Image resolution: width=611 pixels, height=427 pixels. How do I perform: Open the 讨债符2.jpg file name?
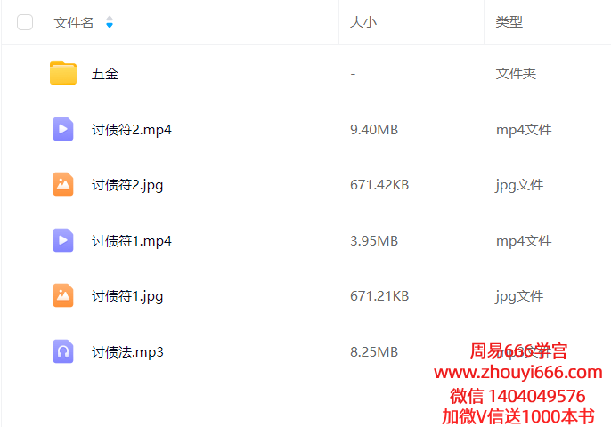pos(127,185)
